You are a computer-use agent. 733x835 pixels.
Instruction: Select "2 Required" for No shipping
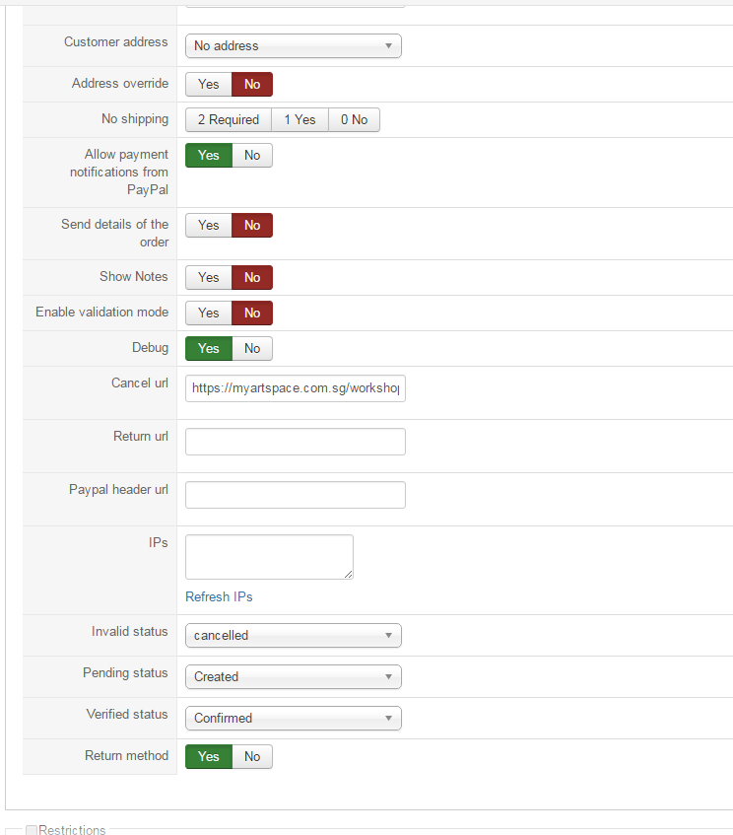(228, 120)
